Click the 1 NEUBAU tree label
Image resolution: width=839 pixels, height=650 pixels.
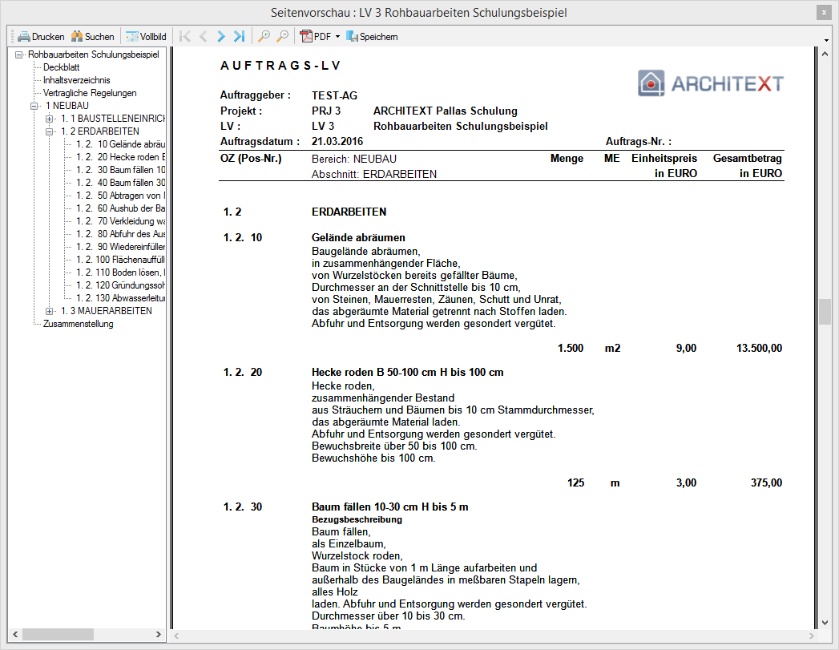click(x=67, y=106)
